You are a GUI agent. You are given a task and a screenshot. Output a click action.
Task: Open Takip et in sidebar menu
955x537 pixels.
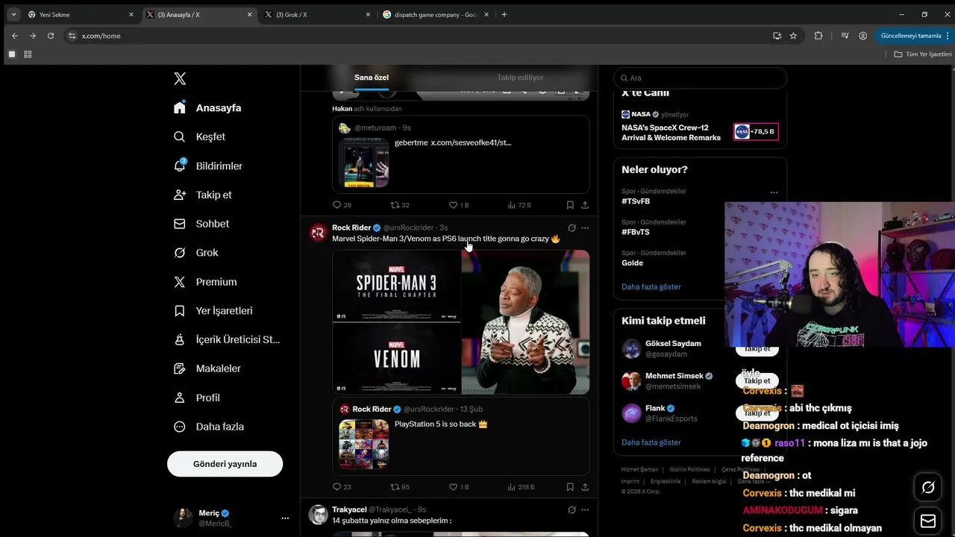point(203,195)
